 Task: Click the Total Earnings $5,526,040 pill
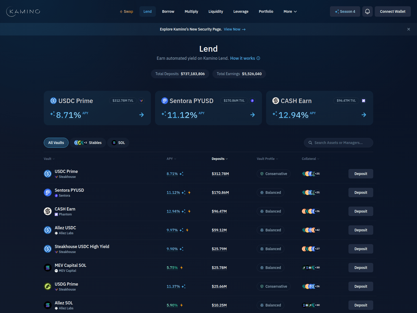click(239, 74)
